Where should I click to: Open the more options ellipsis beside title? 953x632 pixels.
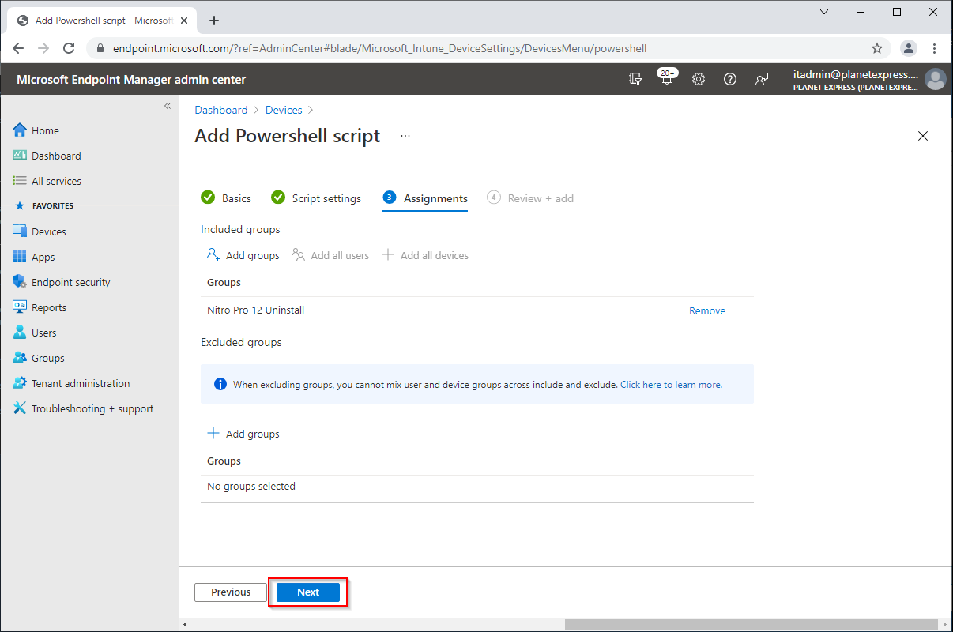pos(405,136)
